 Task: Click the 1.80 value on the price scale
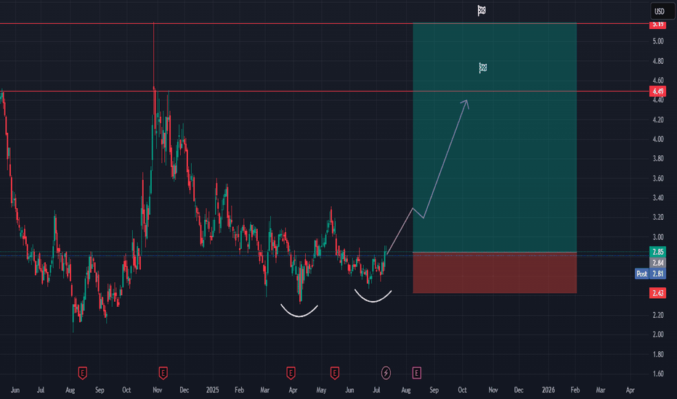pyautogui.click(x=658, y=355)
